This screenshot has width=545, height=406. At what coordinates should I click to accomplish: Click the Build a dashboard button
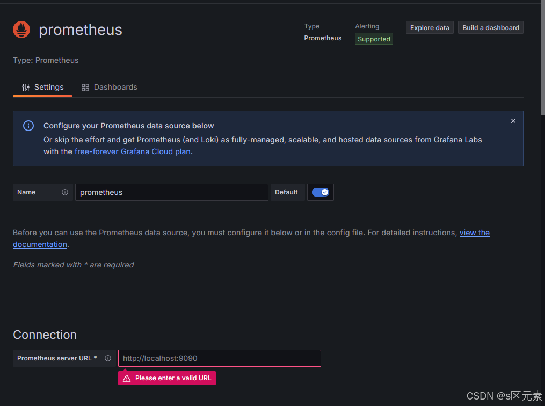(490, 28)
